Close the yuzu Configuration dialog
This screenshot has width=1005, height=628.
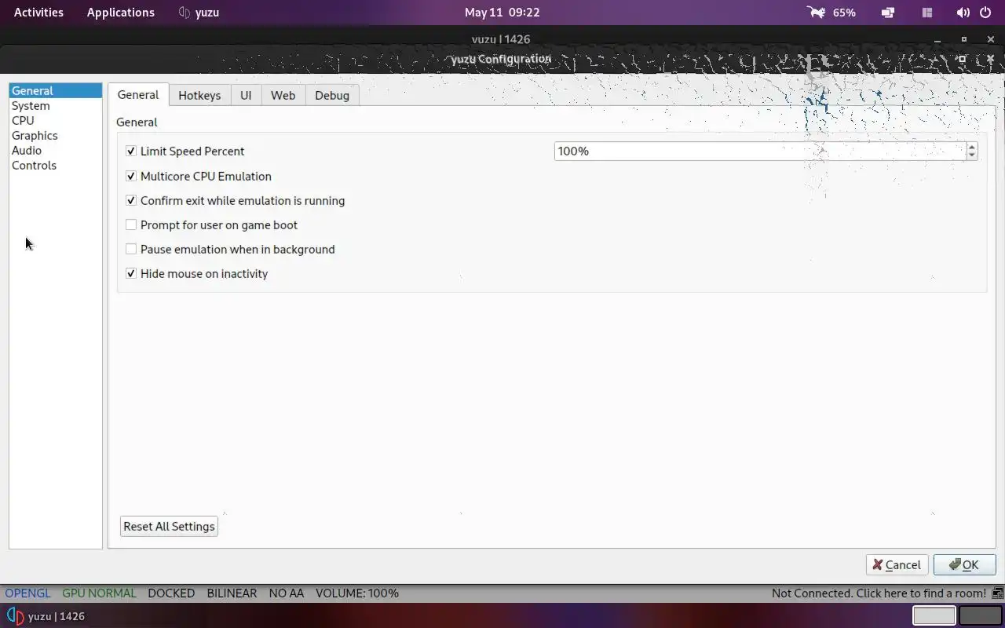(990, 59)
